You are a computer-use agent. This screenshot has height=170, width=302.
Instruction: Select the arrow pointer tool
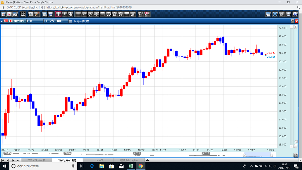coord(64,14)
